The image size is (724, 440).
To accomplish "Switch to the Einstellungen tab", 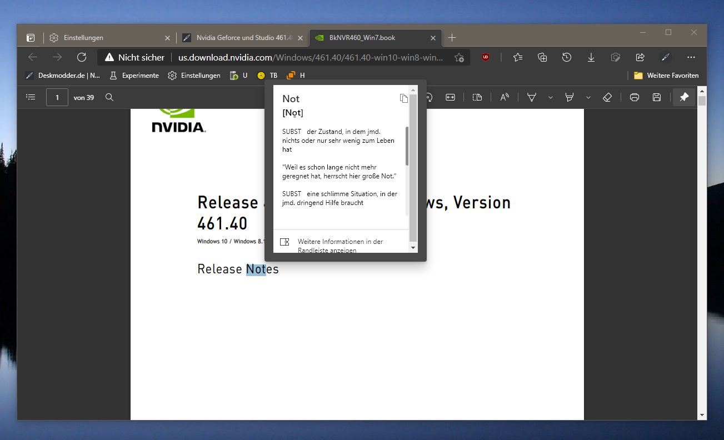I will tap(110, 38).
